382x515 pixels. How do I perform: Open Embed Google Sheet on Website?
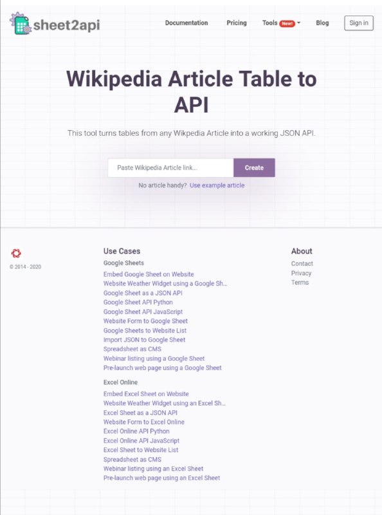click(x=149, y=274)
